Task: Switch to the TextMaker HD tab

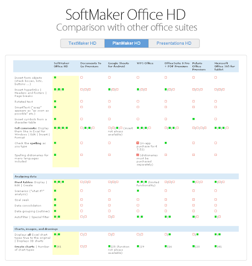Action: [82, 43]
